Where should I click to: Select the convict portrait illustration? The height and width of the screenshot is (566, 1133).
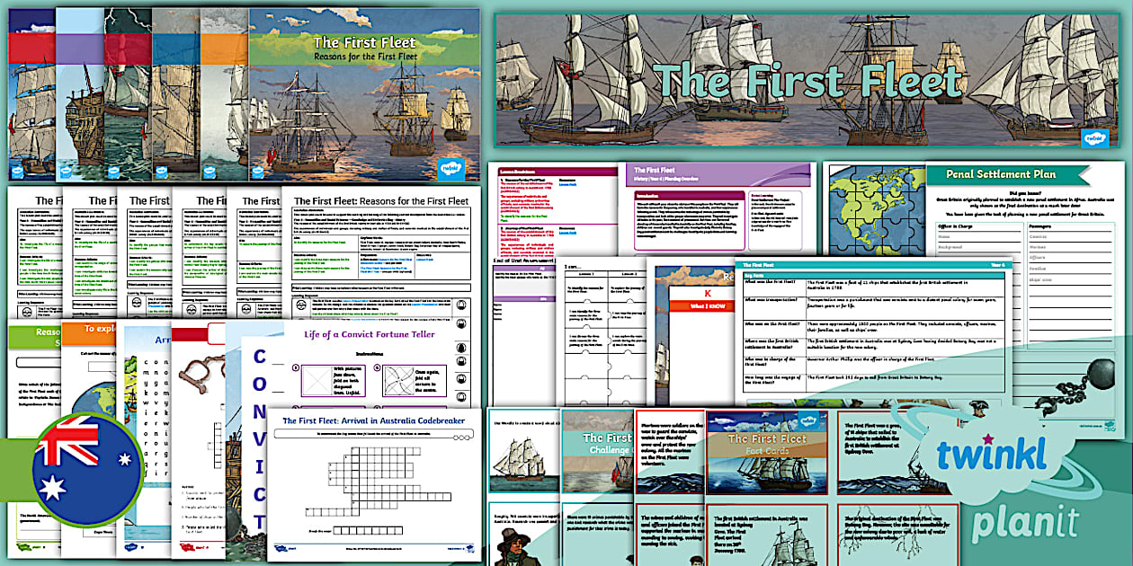(x=513, y=546)
